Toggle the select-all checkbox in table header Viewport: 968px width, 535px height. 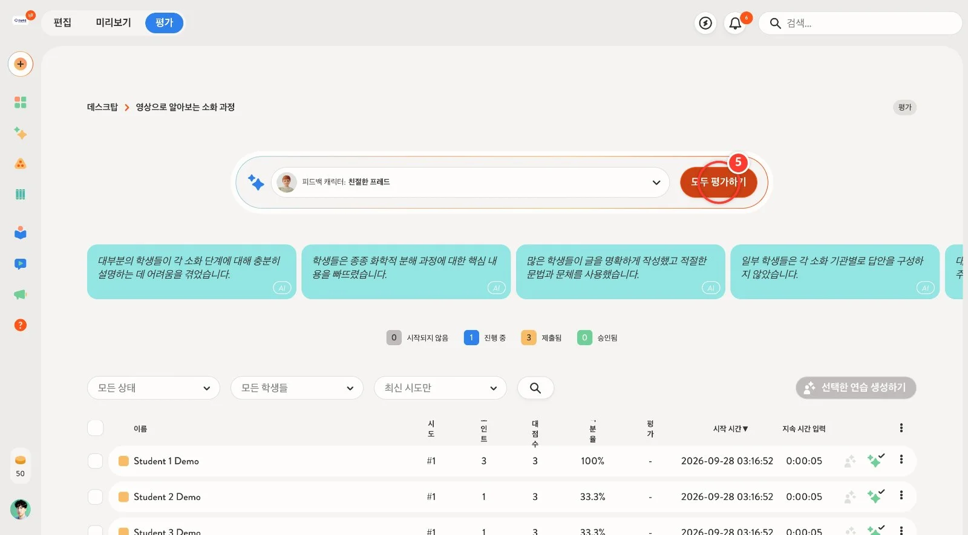point(96,428)
